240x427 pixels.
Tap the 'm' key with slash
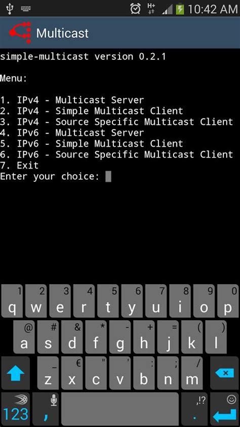click(192, 373)
